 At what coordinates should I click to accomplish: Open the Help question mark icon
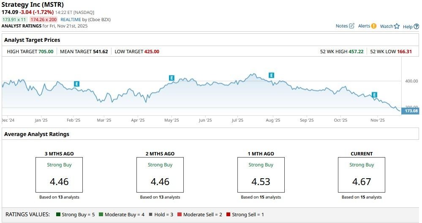417,26
